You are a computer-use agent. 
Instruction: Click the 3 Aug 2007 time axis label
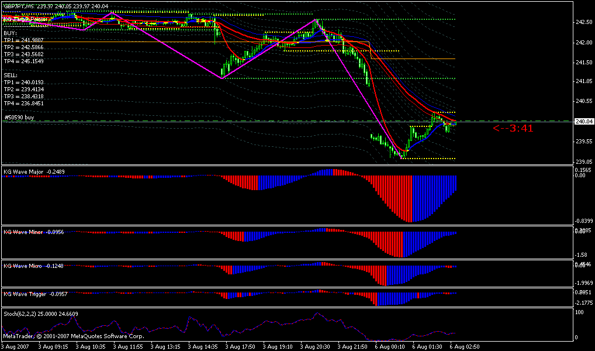(15, 347)
